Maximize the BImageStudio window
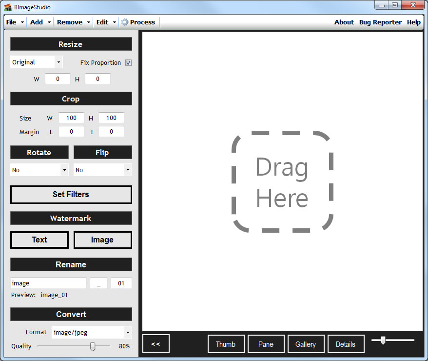Screen dimensions: 428x361 (x=395, y=5)
